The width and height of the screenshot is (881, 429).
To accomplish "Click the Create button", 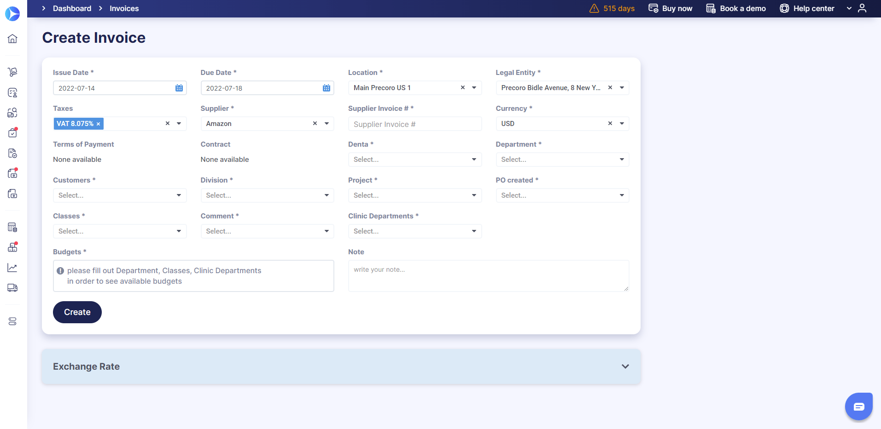I will (77, 312).
